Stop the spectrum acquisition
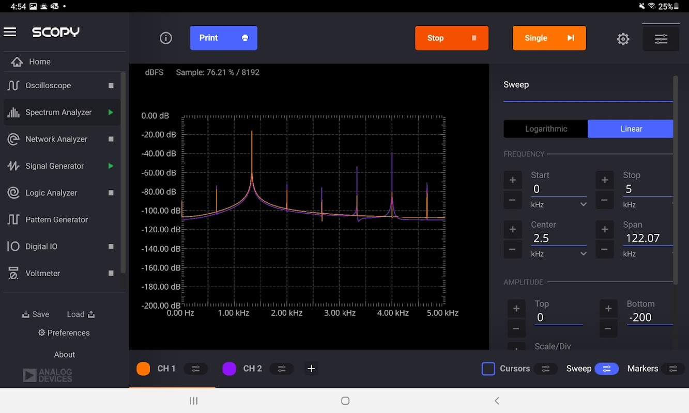 (x=452, y=38)
